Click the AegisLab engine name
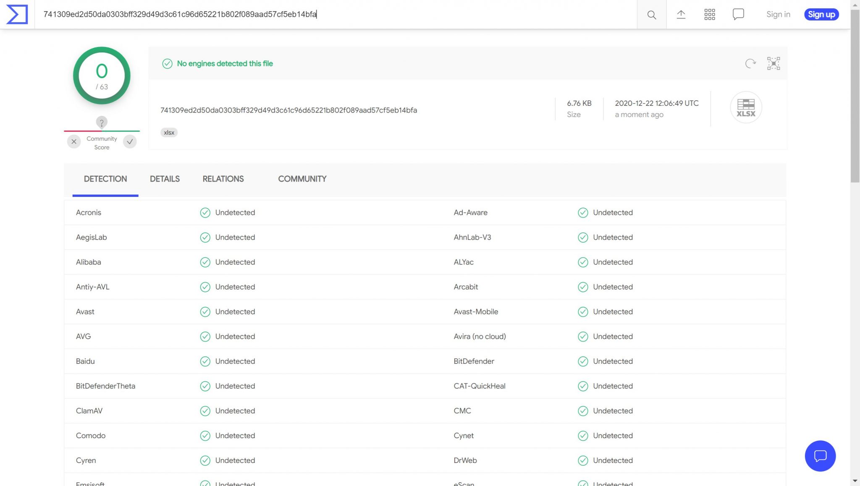This screenshot has width=860, height=486. click(91, 237)
